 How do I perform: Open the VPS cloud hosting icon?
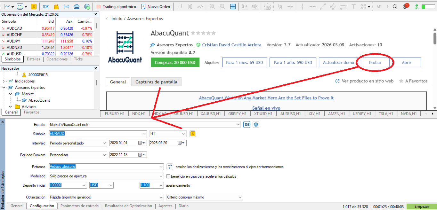77,6
